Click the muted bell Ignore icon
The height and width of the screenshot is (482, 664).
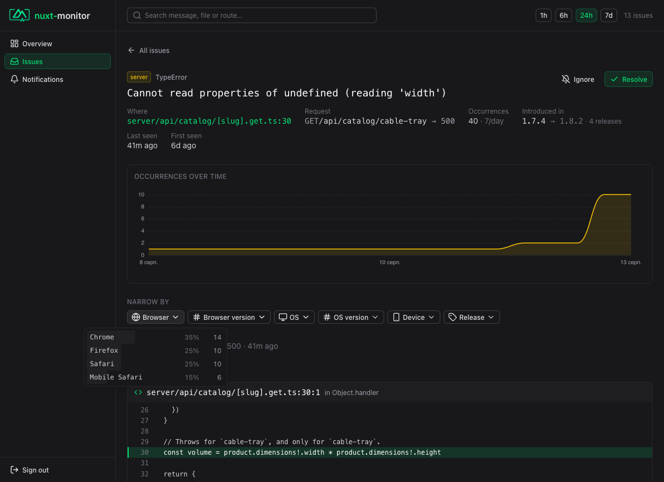(x=566, y=79)
